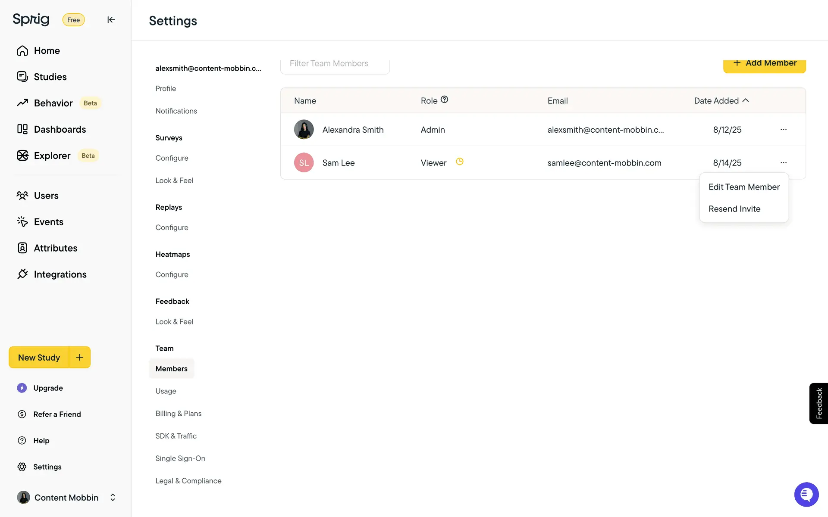Collapse the sidebar with the arrow icon
This screenshot has width=828, height=517.
(111, 20)
